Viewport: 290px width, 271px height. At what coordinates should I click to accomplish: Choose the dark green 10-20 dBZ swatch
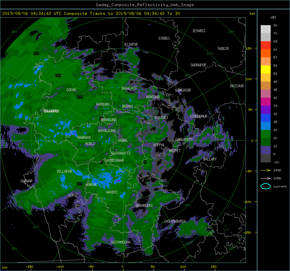click(x=266, y=142)
